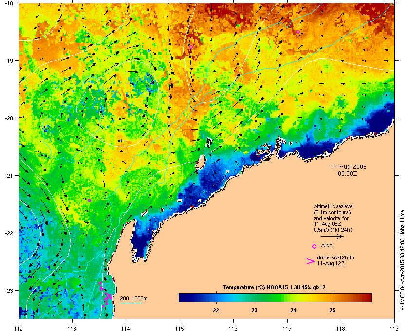Image resolution: width=409 pixels, height=331 pixels.
Task: Click the cyan depth contour legend line
Action: 130,303
